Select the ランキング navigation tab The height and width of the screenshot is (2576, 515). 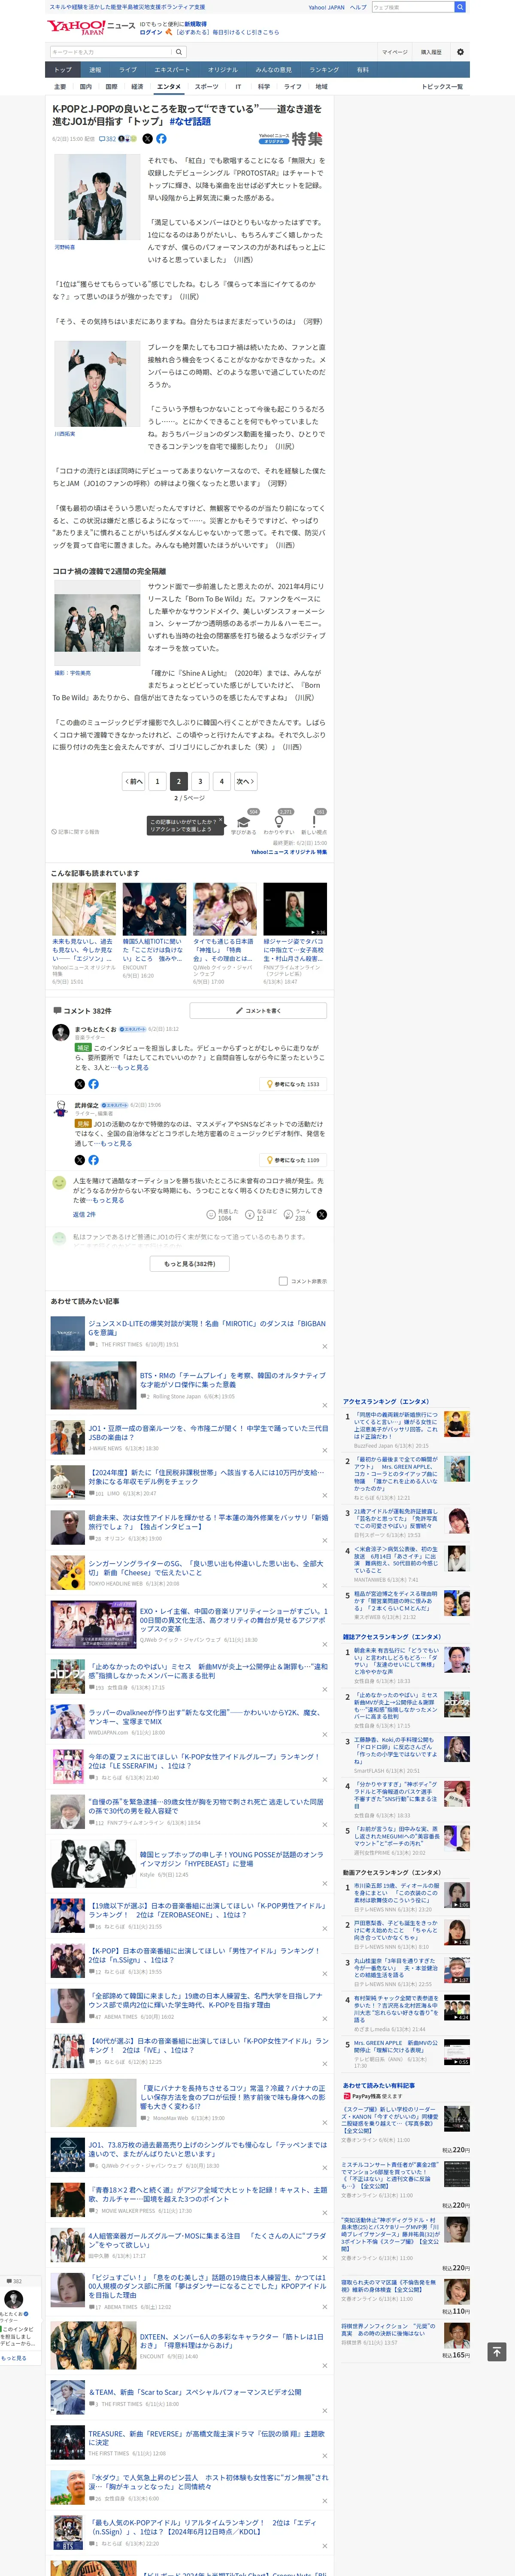pyautogui.click(x=324, y=70)
